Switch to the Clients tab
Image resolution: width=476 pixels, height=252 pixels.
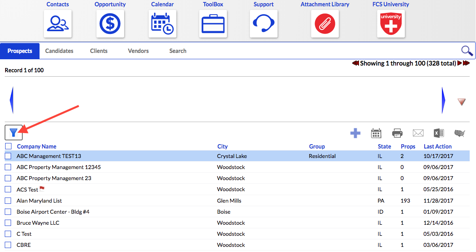(99, 51)
